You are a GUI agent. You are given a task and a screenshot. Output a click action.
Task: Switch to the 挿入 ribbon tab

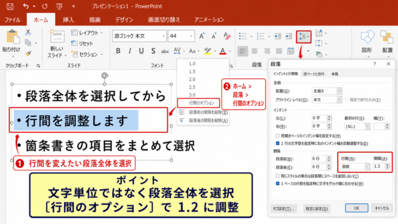[68, 19]
